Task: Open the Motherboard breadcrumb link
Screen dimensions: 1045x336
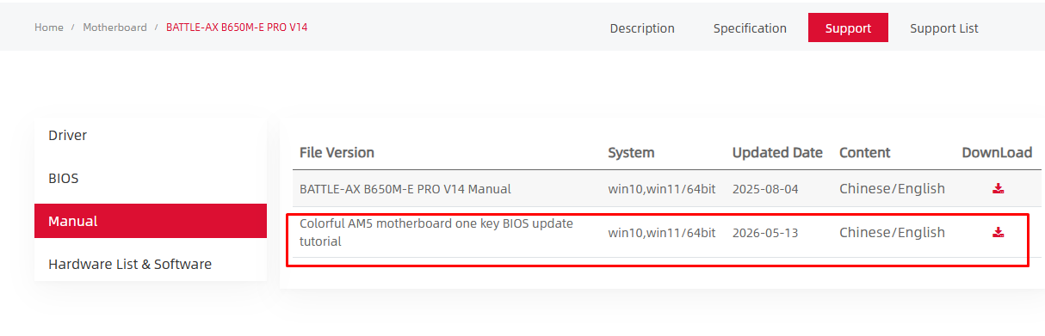Action: click(x=114, y=27)
